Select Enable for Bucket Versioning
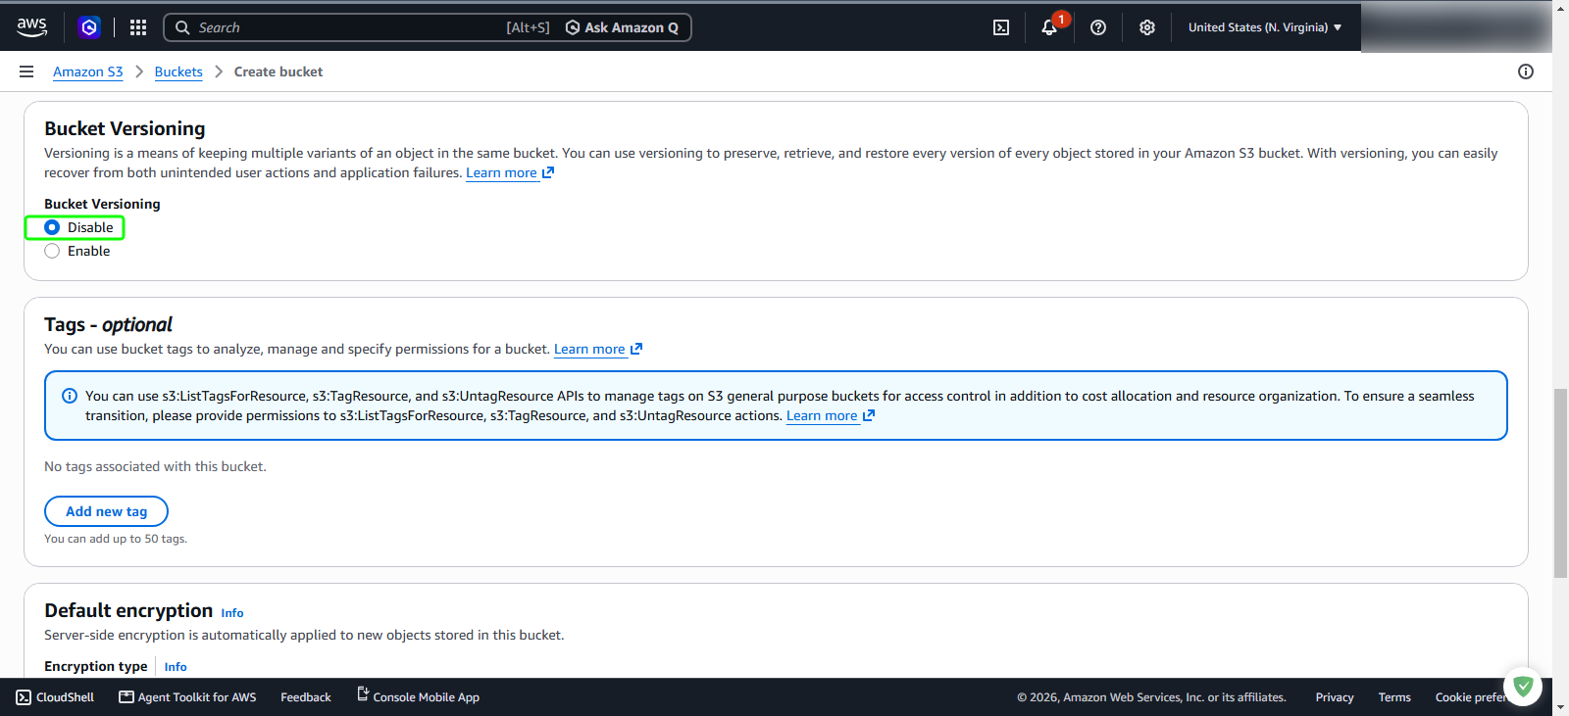Viewport: 1569px width, 716px height. click(52, 251)
